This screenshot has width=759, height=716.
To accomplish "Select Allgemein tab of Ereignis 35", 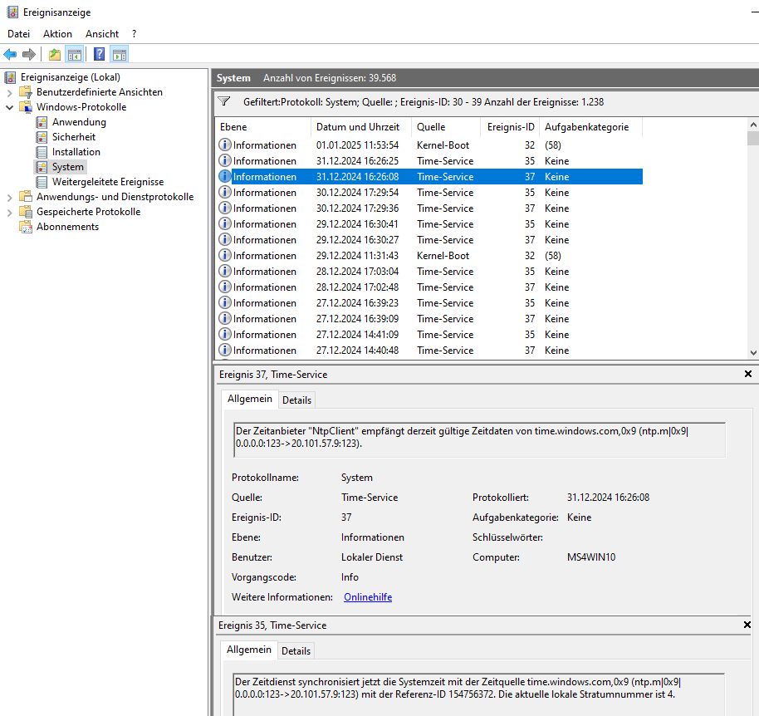I will (x=249, y=650).
